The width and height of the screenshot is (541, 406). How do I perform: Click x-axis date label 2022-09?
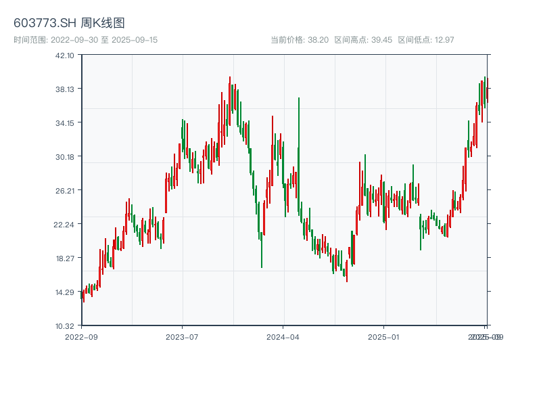pos(81,337)
